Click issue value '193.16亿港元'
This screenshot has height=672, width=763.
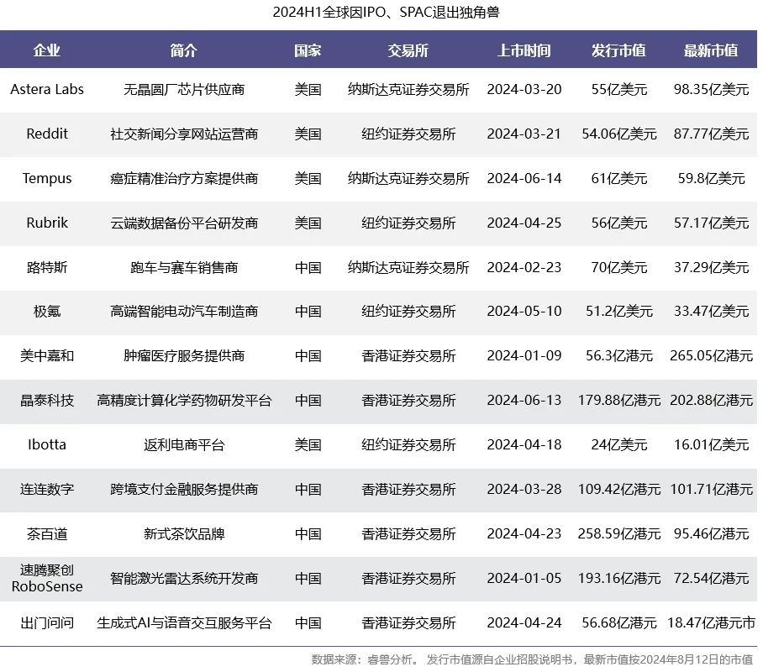pyautogui.click(x=619, y=578)
